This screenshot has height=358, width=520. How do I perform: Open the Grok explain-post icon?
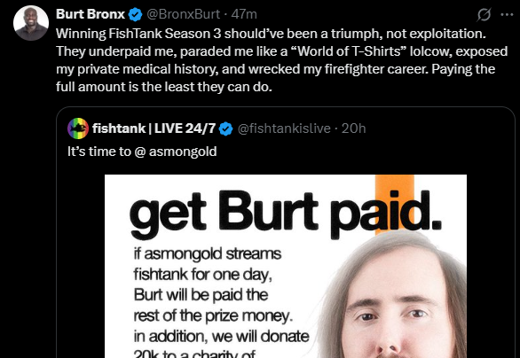[484, 14]
